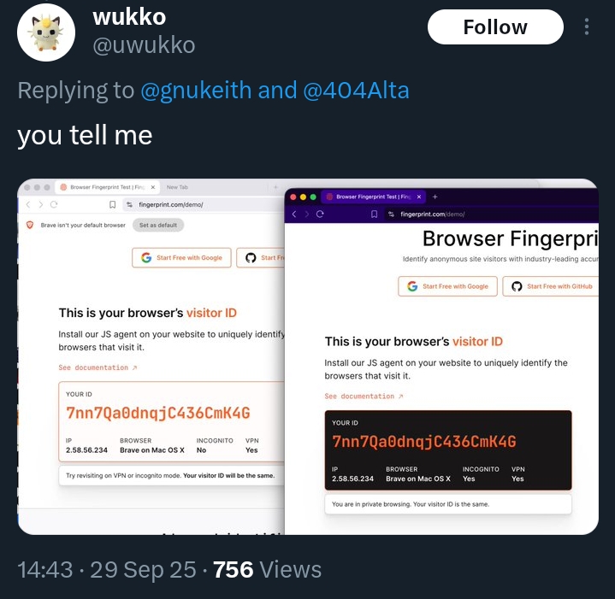
Task: Open new tab with plus in purple window
Action: (435, 197)
